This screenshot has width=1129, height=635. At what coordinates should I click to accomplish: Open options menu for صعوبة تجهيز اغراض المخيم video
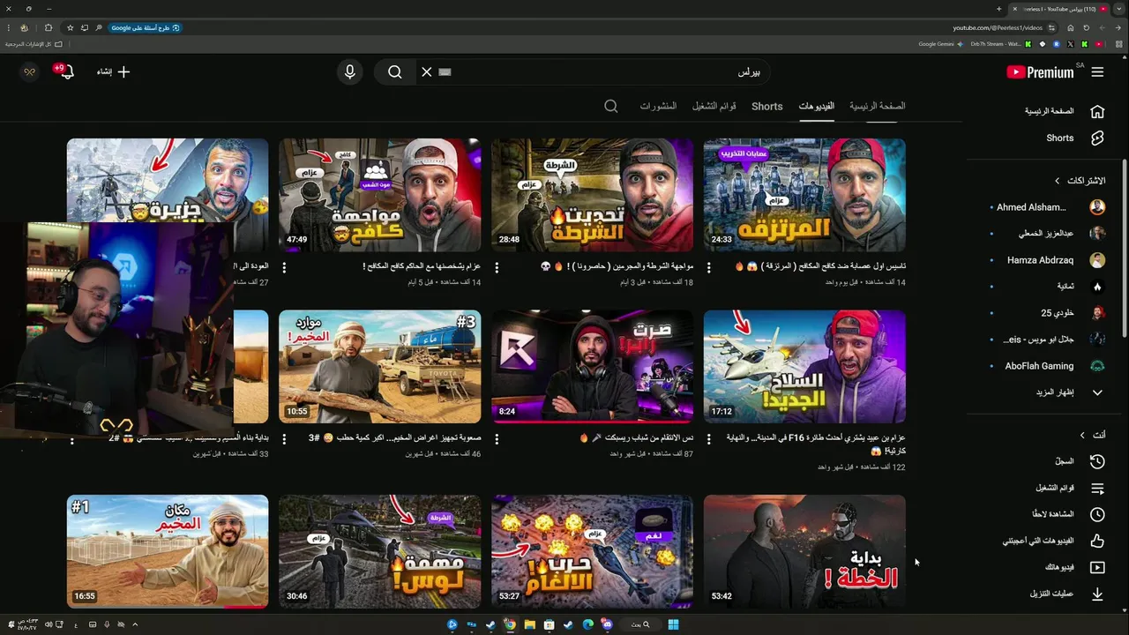click(x=284, y=438)
